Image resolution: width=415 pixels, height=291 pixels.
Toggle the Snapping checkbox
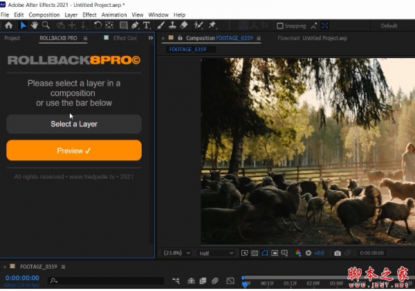[x=279, y=26]
